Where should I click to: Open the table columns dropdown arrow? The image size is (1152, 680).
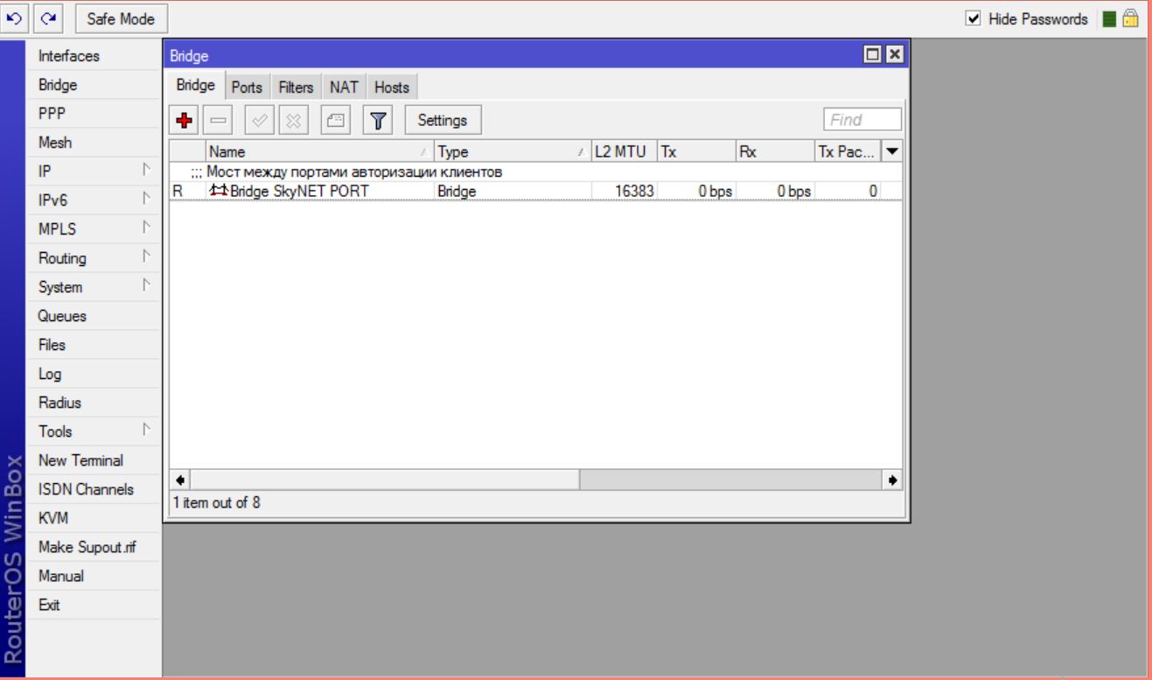pos(892,151)
